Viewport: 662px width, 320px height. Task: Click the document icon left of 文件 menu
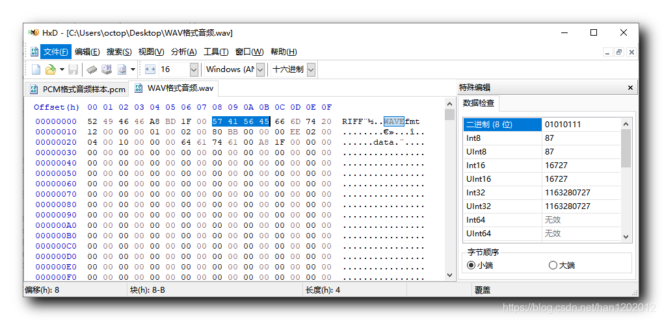[x=33, y=52]
